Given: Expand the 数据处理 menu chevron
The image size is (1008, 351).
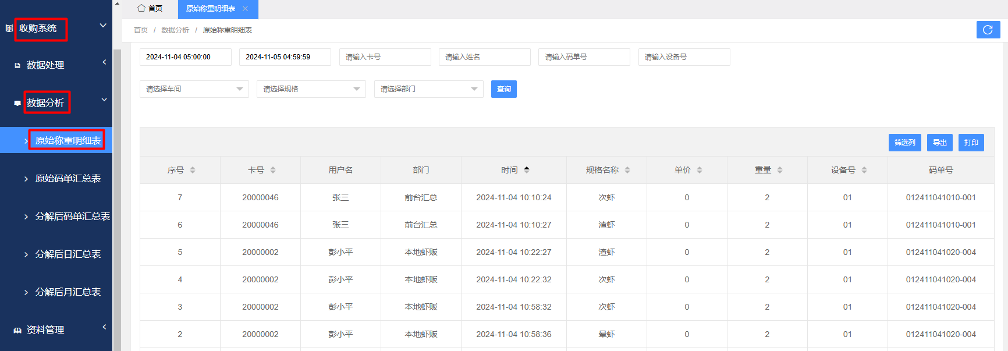Looking at the screenshot, I should pyautogui.click(x=104, y=62).
